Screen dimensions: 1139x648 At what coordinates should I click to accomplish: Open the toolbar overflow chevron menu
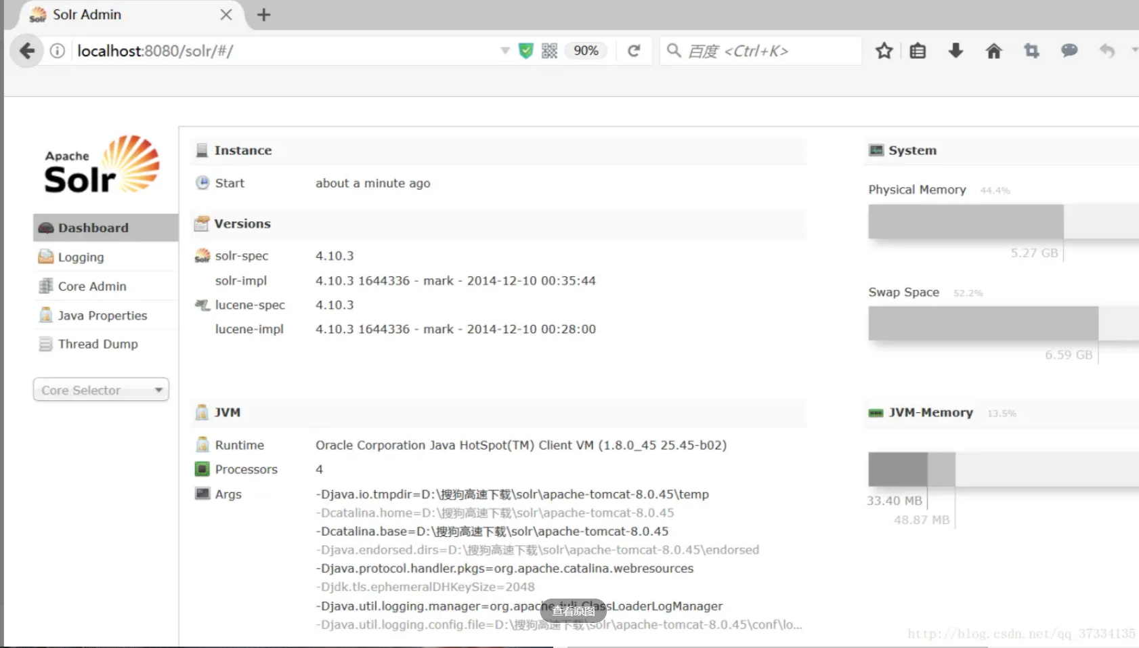tap(1135, 50)
